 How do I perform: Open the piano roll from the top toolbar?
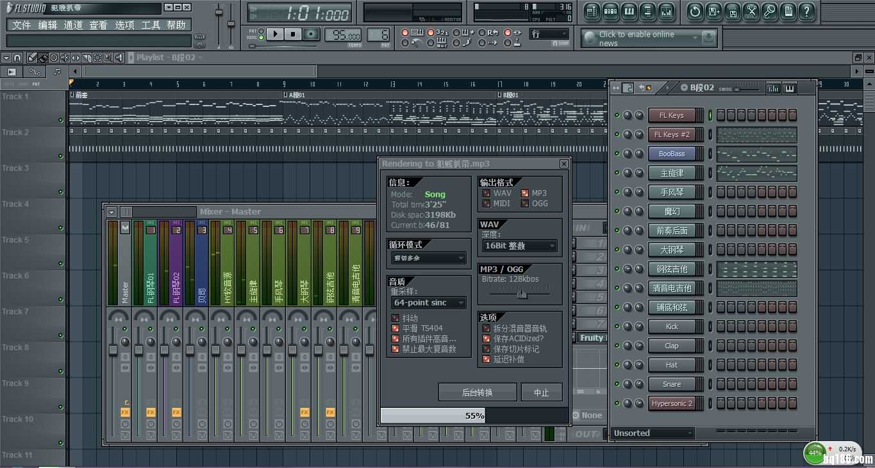pos(629,12)
